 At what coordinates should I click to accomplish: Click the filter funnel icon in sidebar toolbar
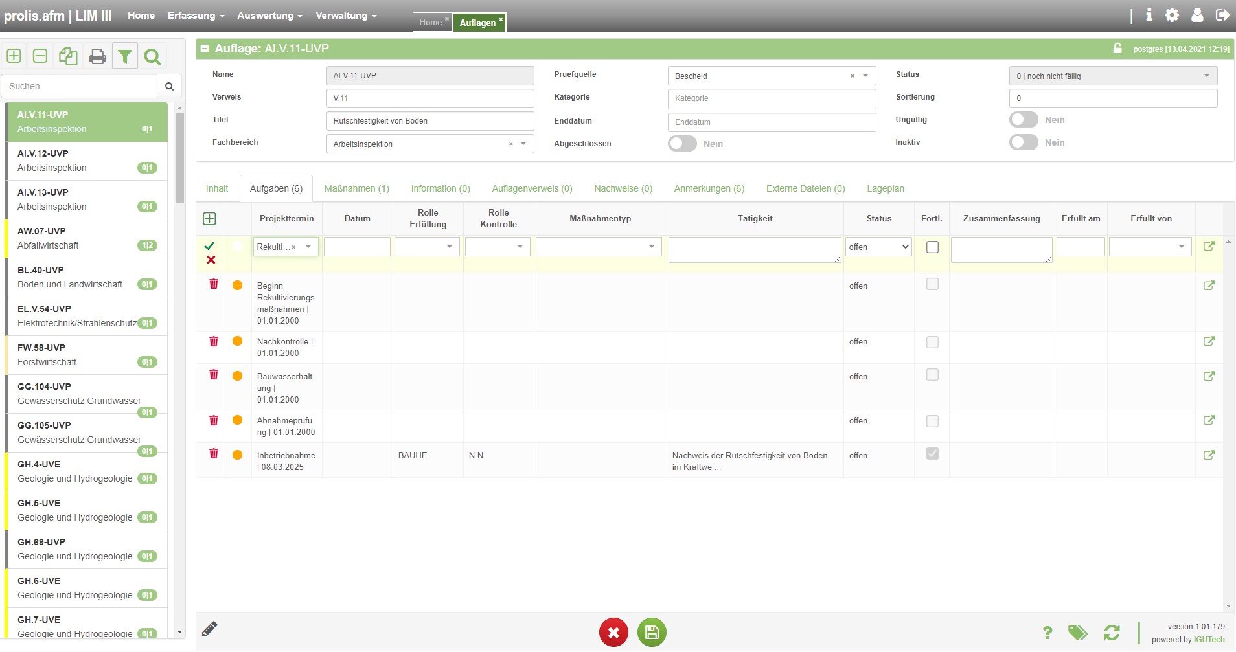point(125,57)
